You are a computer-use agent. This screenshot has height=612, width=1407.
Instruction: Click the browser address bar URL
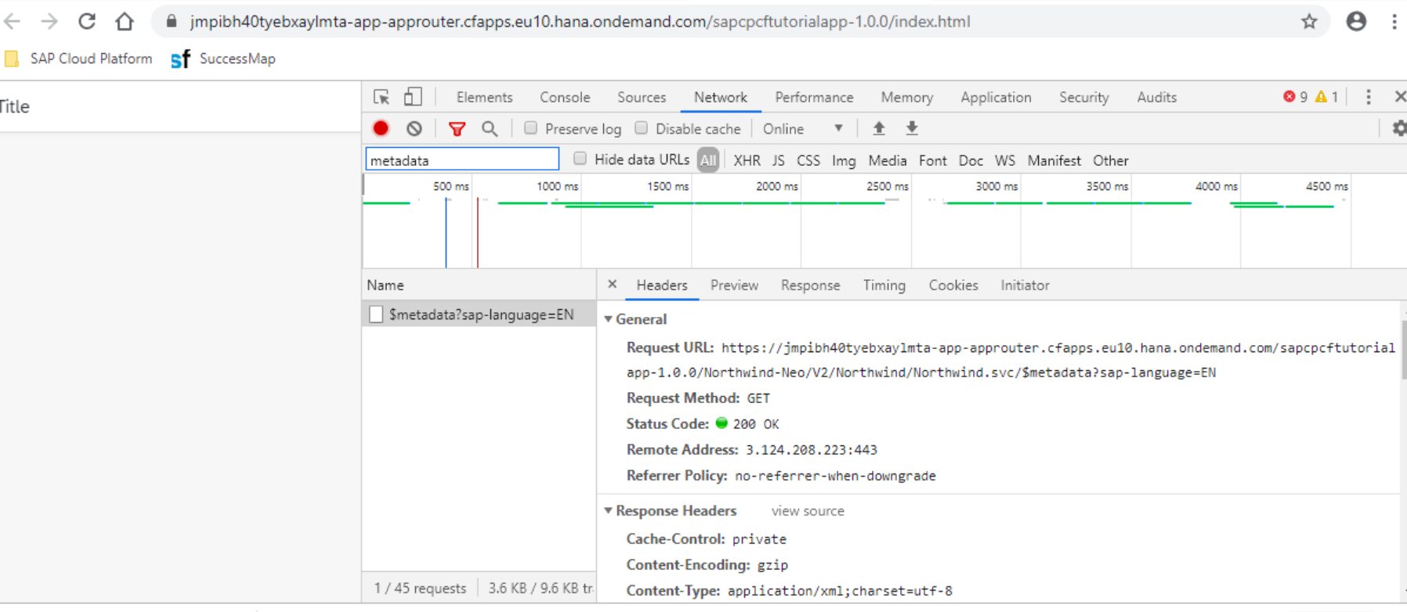click(580, 21)
